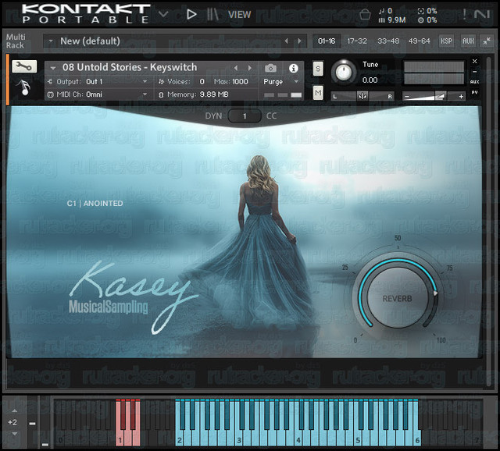The height and width of the screenshot is (451, 500).
Task: Mute the instrument with the M button
Action: click(x=318, y=93)
